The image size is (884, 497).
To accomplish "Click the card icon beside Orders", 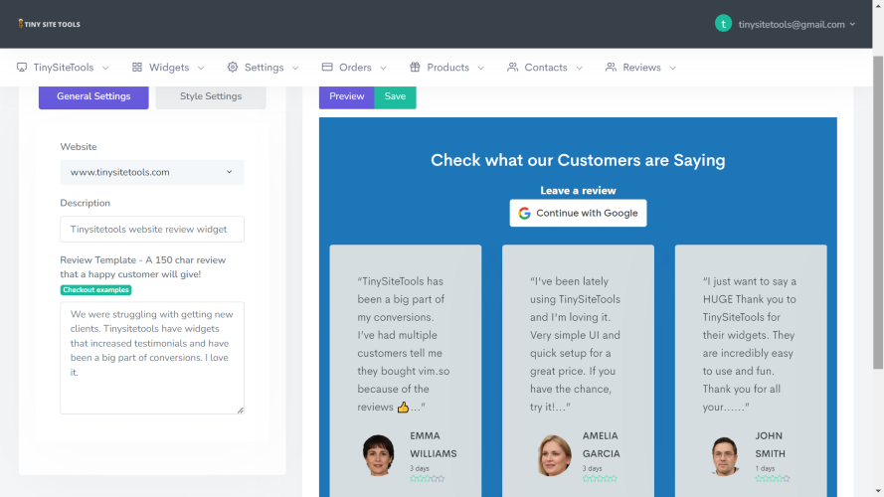I will (327, 67).
